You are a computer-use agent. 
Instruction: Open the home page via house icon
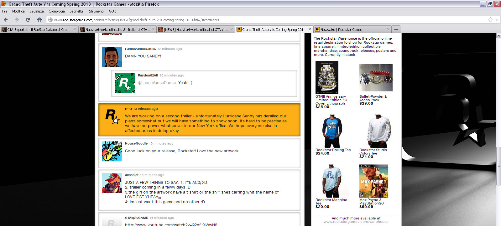[39, 20]
